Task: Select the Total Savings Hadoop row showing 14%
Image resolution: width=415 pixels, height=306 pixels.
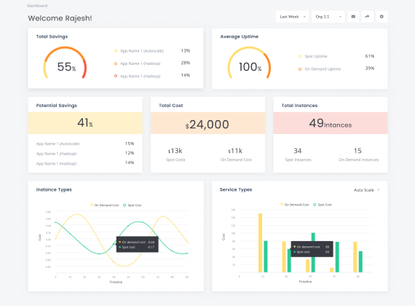Action: (152, 76)
